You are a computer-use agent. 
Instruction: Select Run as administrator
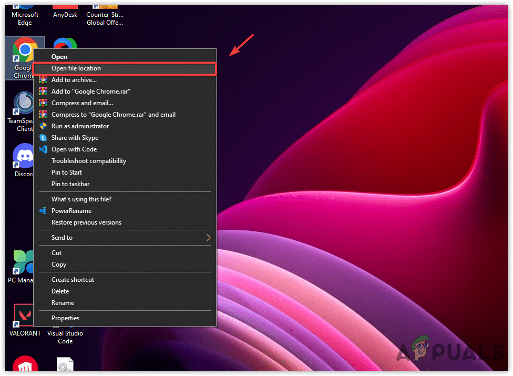point(79,126)
